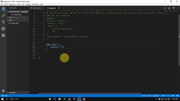This screenshot has width=180, height=101.
Task: Collapse the Open Editors section
Action: pyautogui.click(x=18, y=12)
